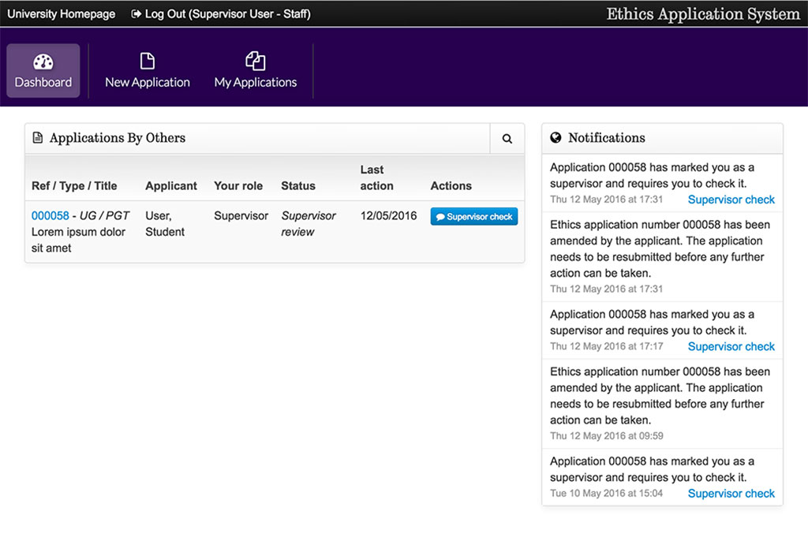808x541 pixels.
Task: Click the search magnifier icon in Applications panel
Action: [x=507, y=139]
